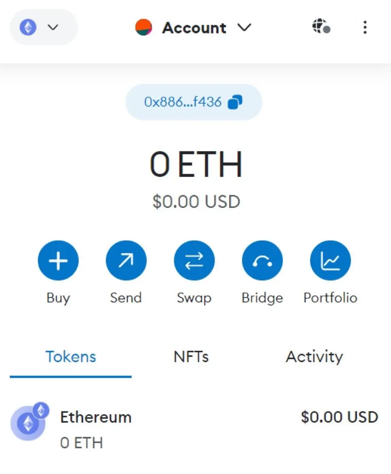Click the Ethereum token logo

tap(29, 422)
